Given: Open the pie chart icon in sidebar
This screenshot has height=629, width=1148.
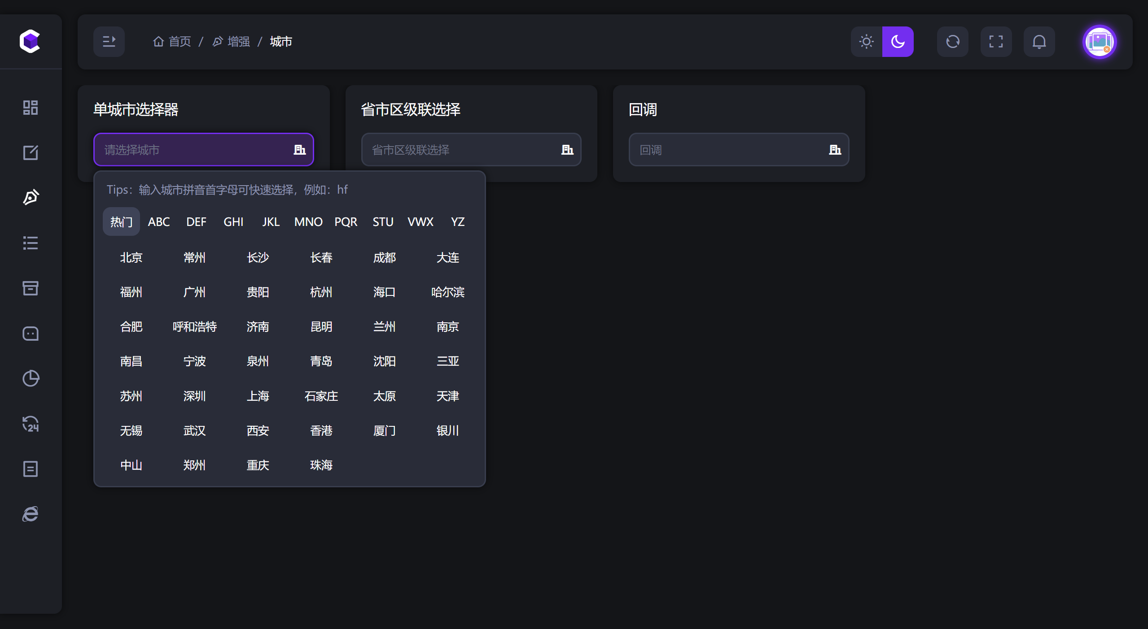Looking at the screenshot, I should pos(30,379).
